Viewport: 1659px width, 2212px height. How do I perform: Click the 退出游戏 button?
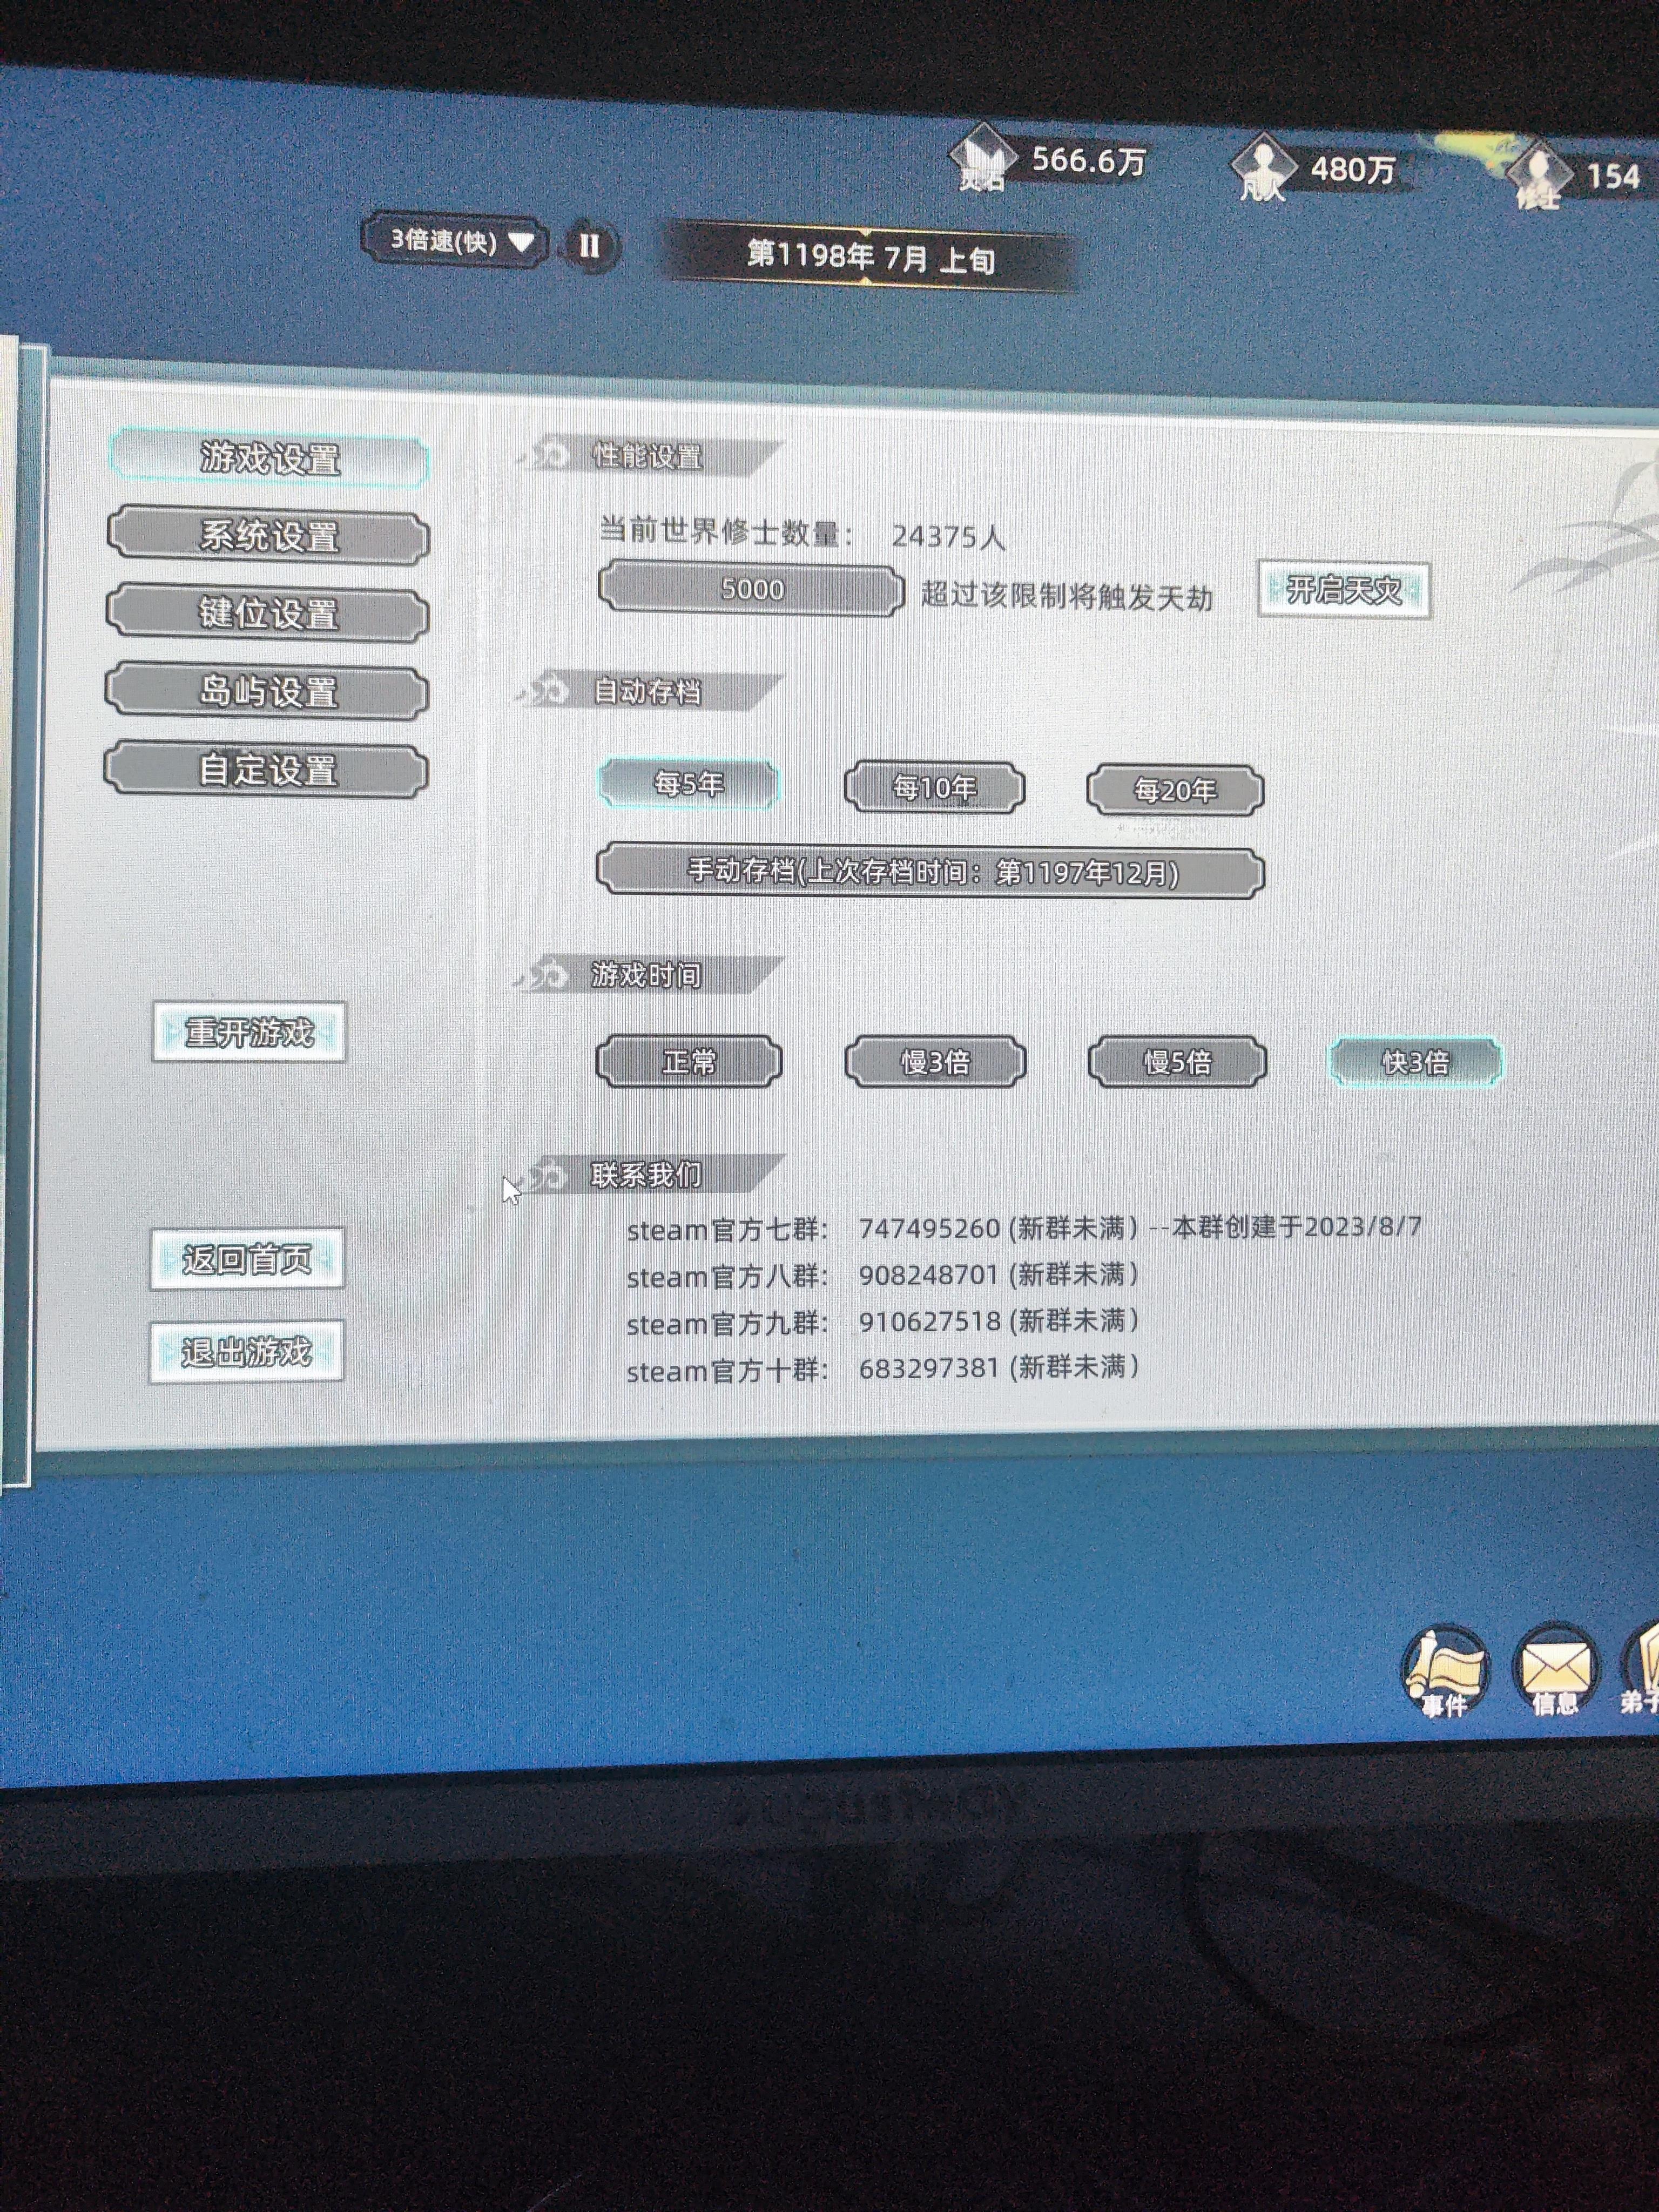246,1352
